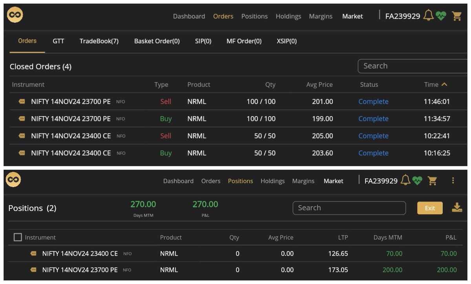Click tag icon of 23700 PE Sell order
Image resolution: width=471 pixels, height=284 pixels.
(22, 101)
